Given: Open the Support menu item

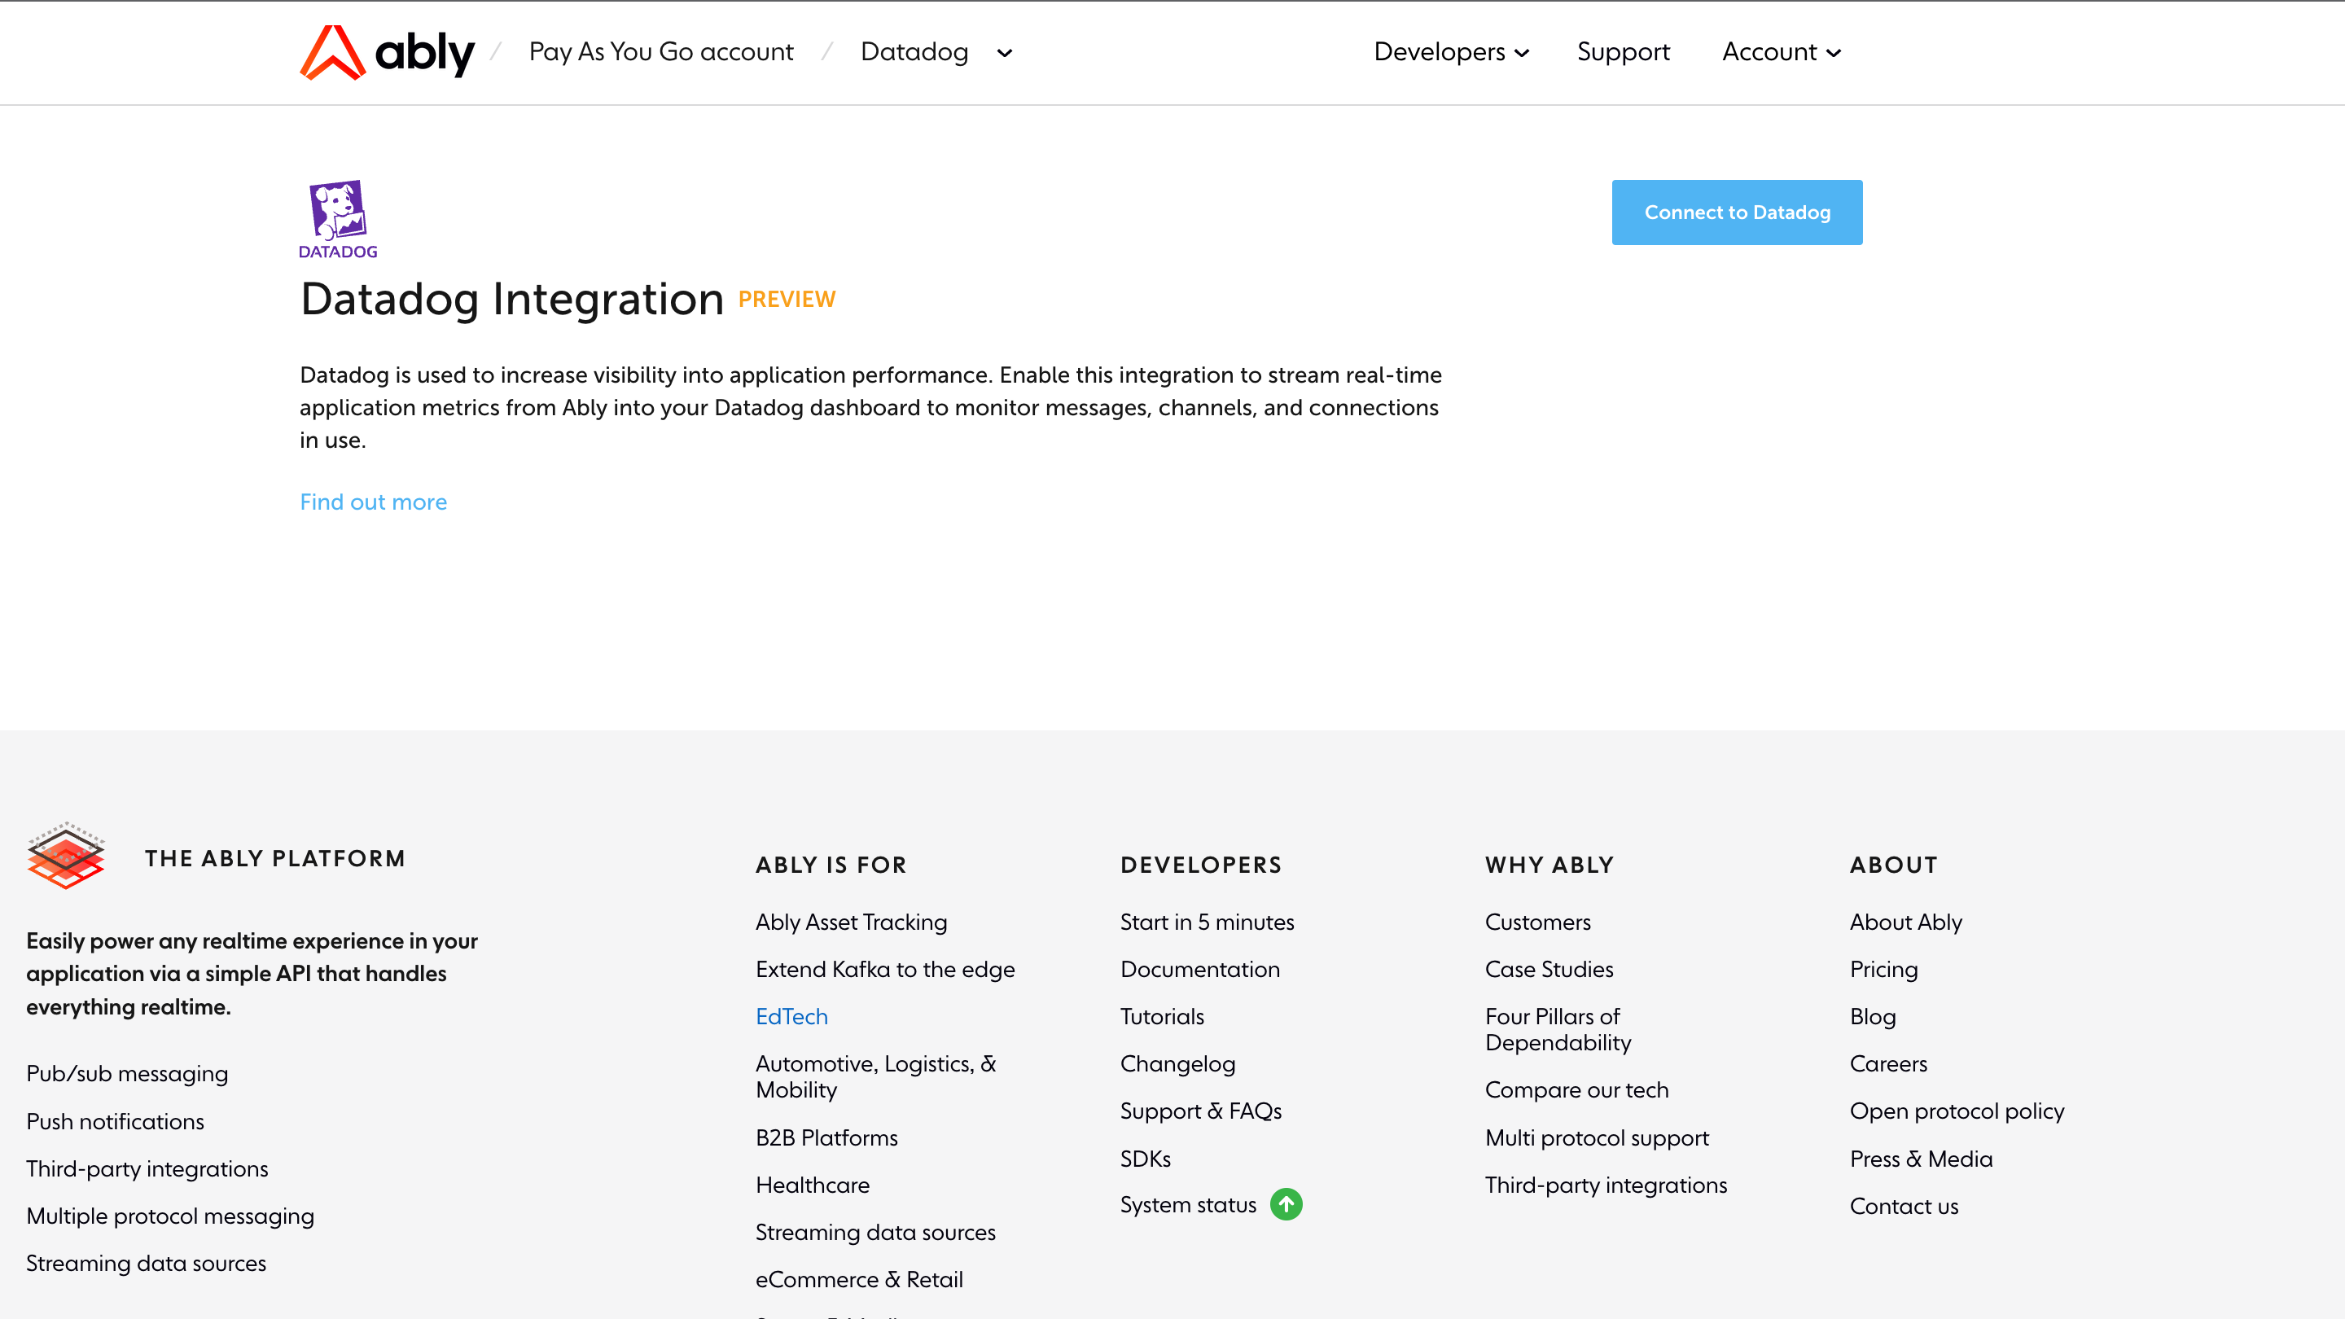Looking at the screenshot, I should [1623, 52].
